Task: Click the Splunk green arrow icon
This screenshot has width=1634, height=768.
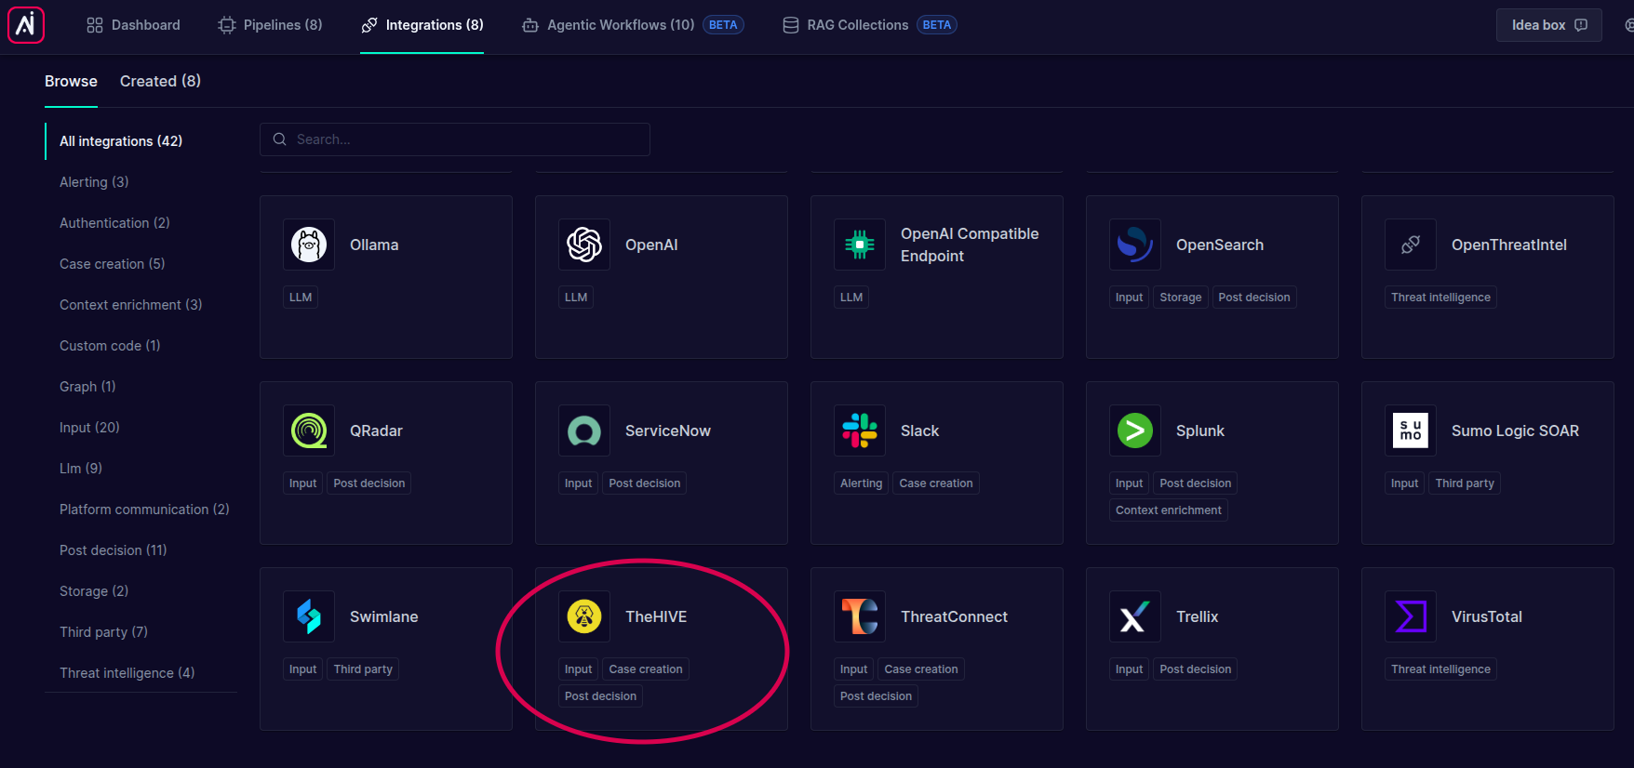Action: (1135, 430)
